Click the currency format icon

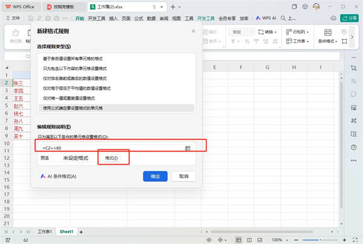coord(235,41)
